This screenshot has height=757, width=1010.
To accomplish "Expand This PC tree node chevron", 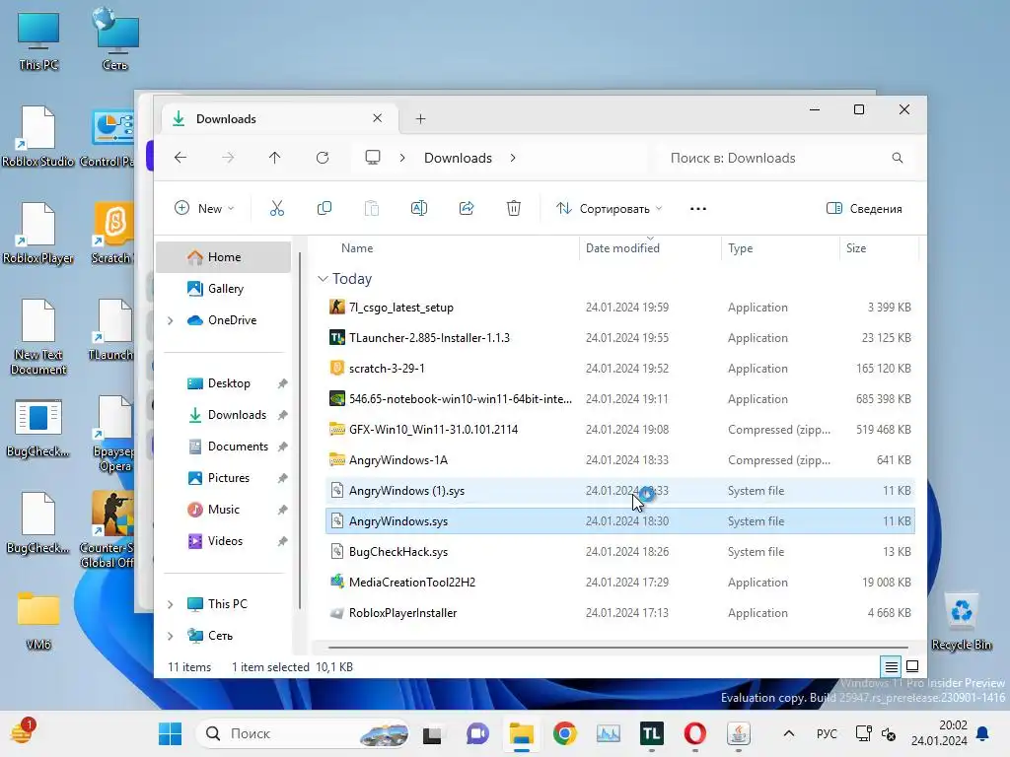I will 170,604.
